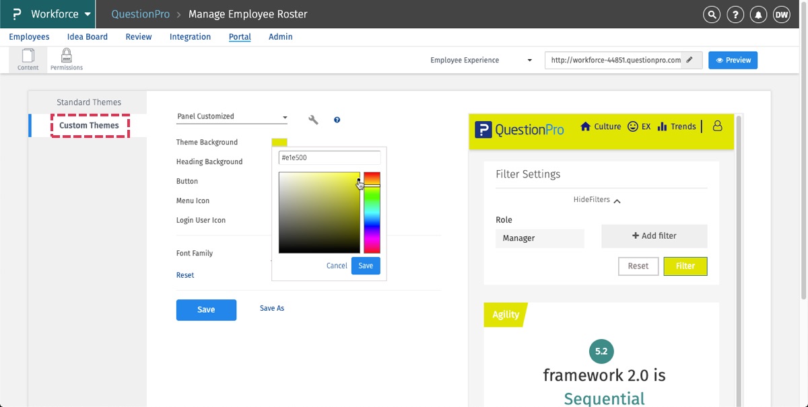Screen dimensions: 808x407
Task: Click the rainbow hue slider bar
Action: pos(372,213)
